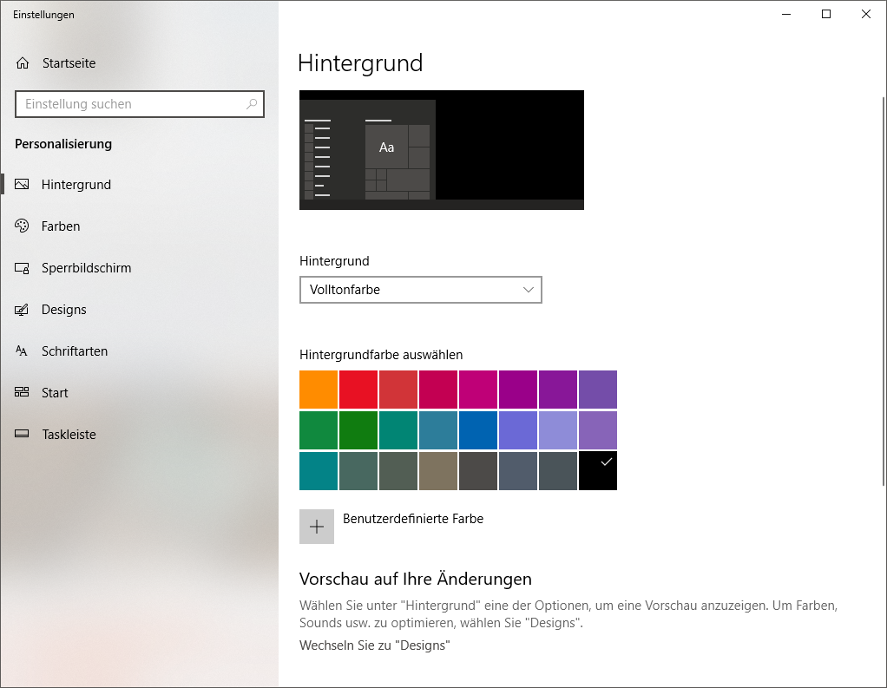
Task: Click the dropdown chevron arrow of Hintergrund
Action: click(529, 290)
